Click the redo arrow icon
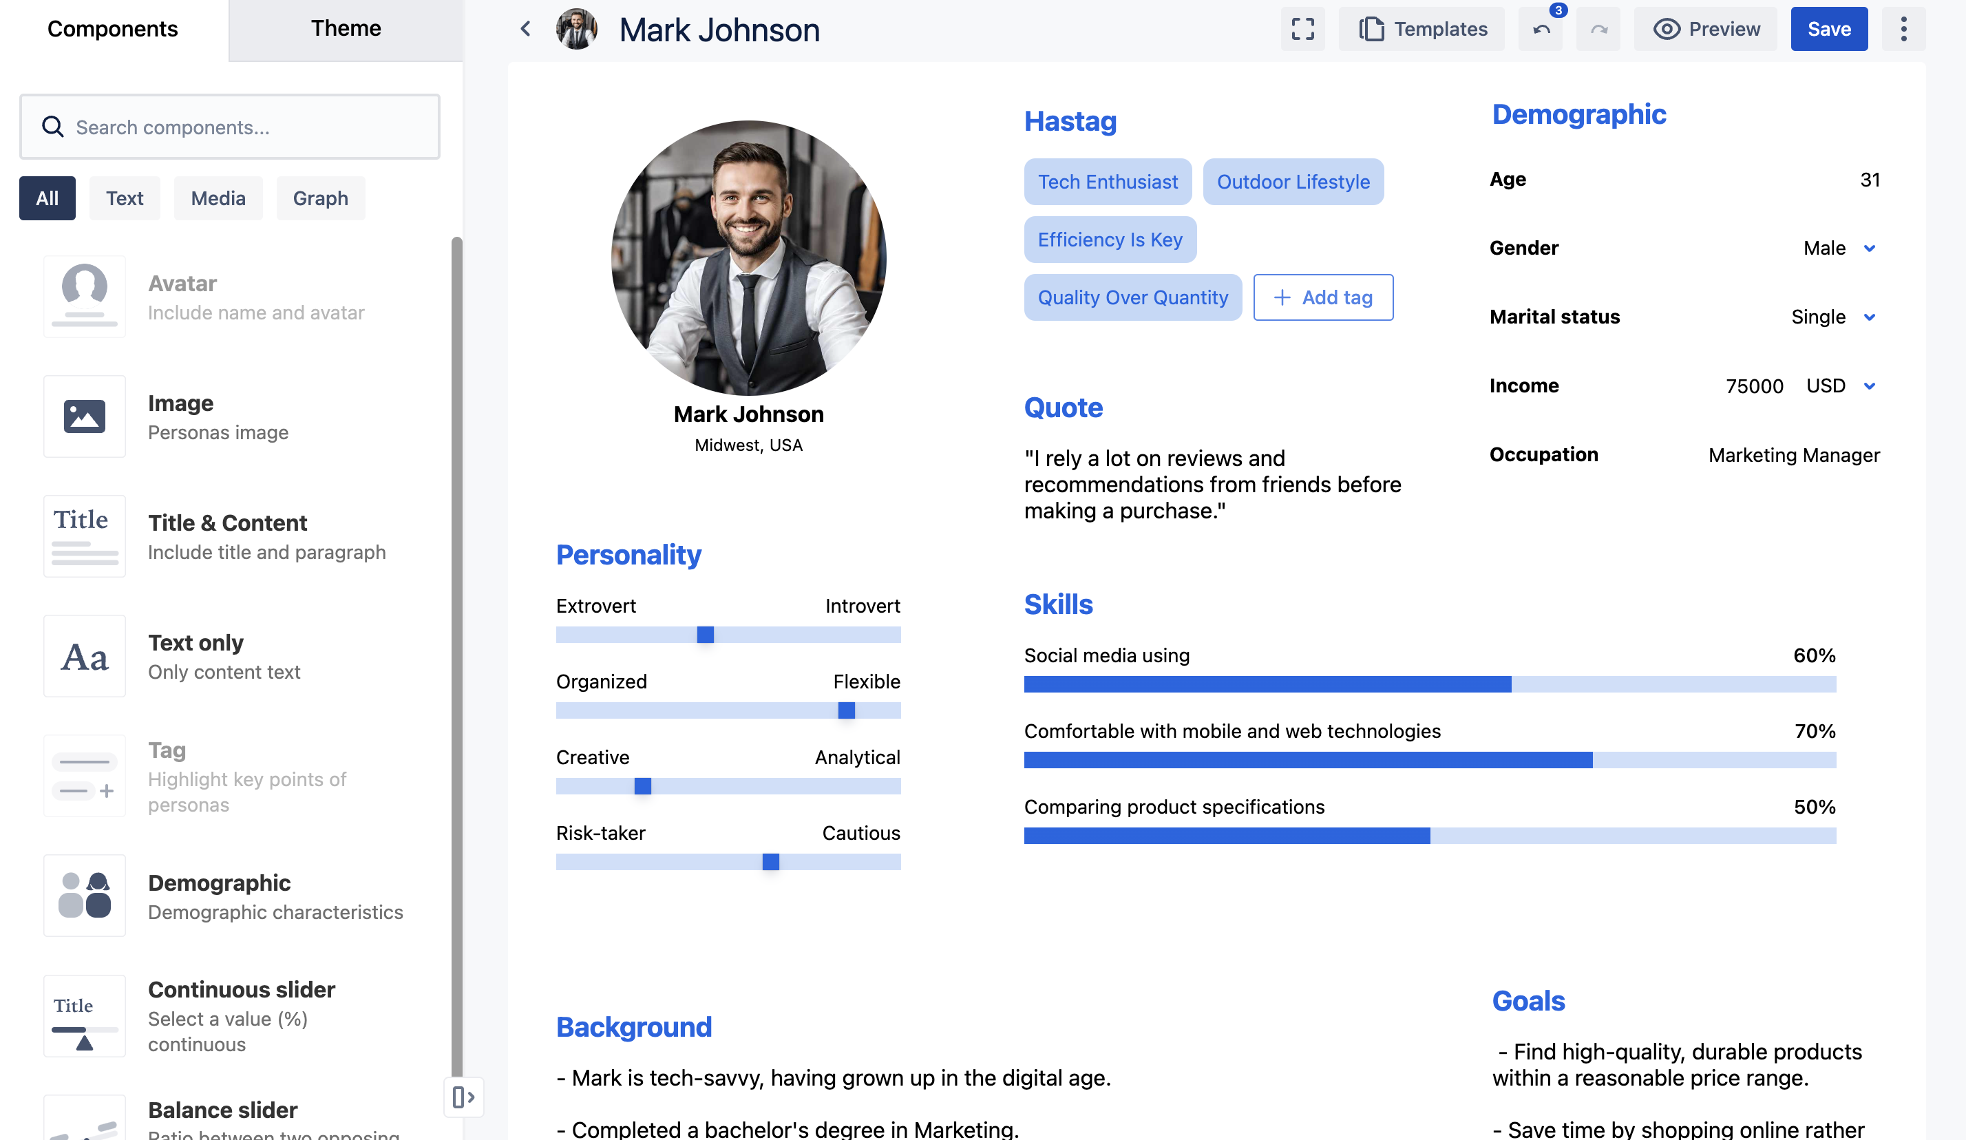 (1598, 30)
